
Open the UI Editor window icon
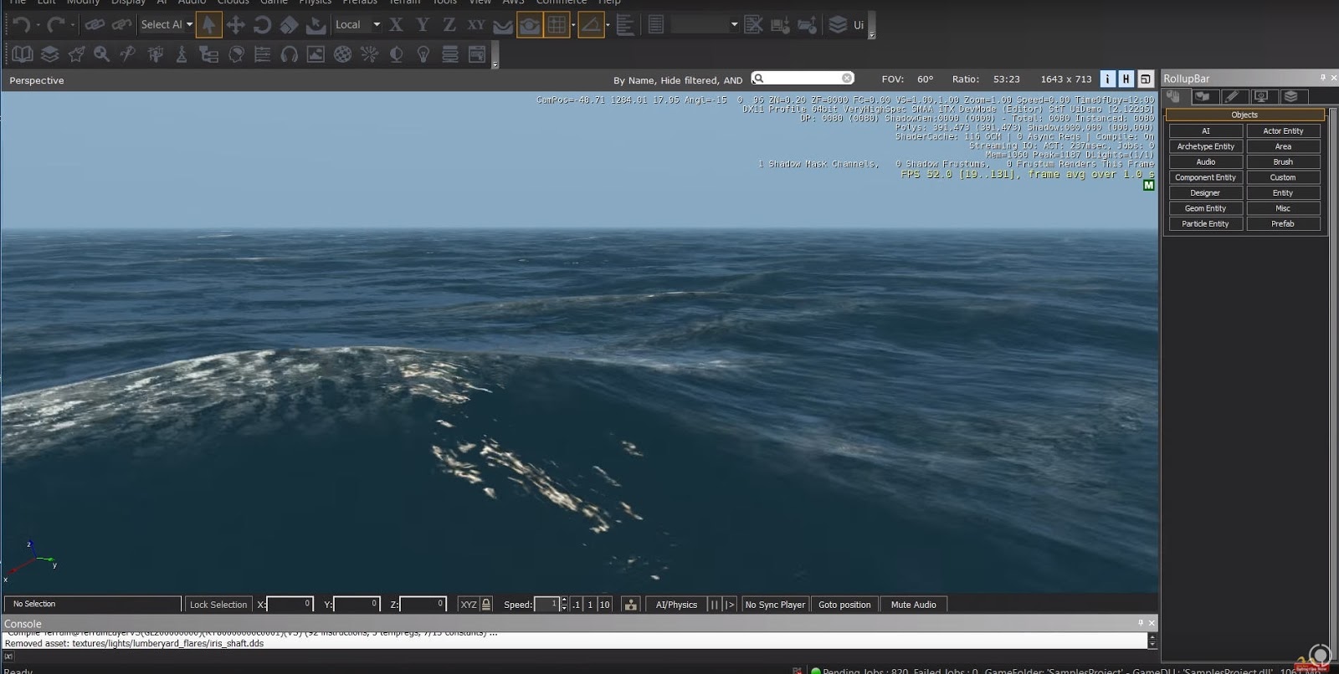coord(477,55)
